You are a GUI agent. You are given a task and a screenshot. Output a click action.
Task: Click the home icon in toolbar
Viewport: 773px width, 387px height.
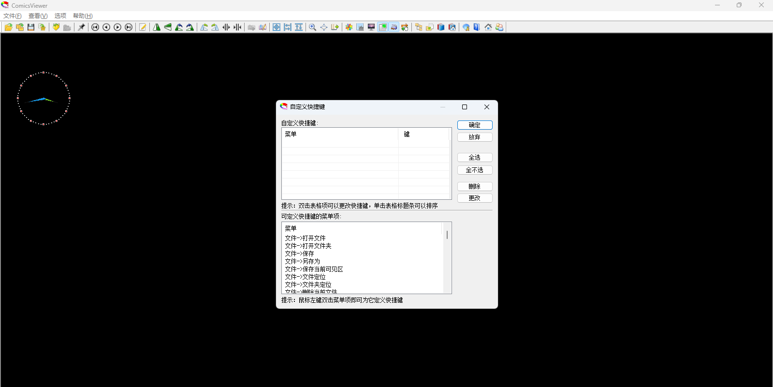[488, 27]
